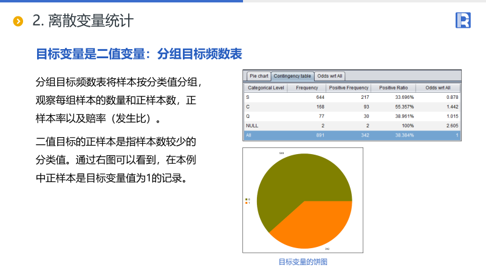
Task: Click positive frequency total 342 in table
Action: pos(365,135)
